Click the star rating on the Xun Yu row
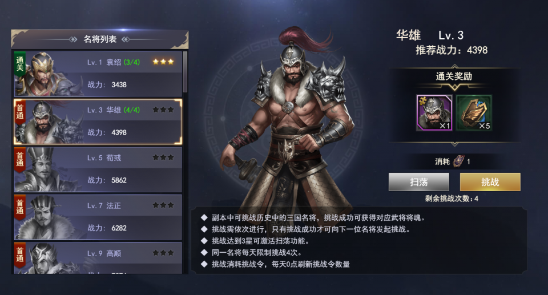548x295 pixels. click(163, 157)
